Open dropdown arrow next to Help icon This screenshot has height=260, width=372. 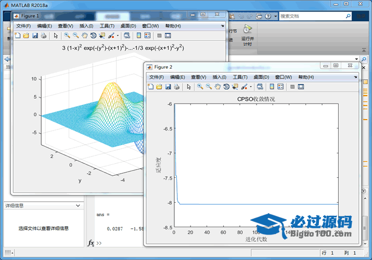(x=275, y=16)
